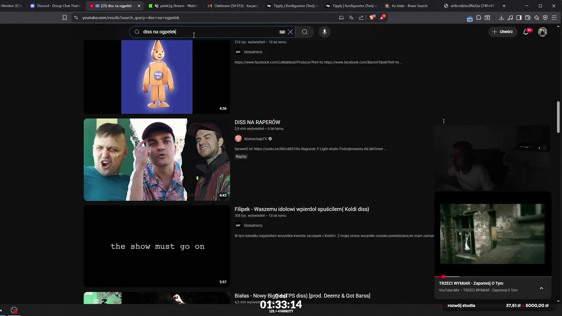Open GlobalHertz channel under Filipek video
The height and width of the screenshot is (316, 562).
(253, 226)
